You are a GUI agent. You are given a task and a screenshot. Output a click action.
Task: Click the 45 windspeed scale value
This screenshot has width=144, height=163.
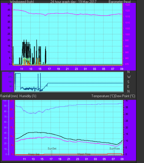tap(9, 10)
